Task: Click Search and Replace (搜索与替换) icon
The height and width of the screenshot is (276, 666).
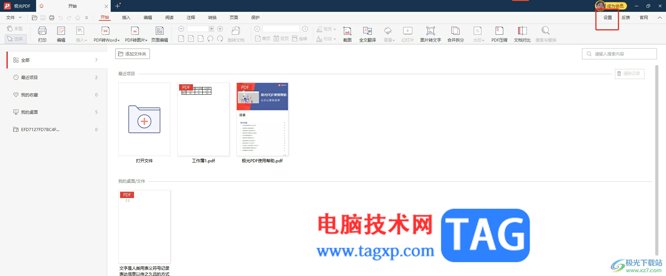Action: (x=546, y=31)
